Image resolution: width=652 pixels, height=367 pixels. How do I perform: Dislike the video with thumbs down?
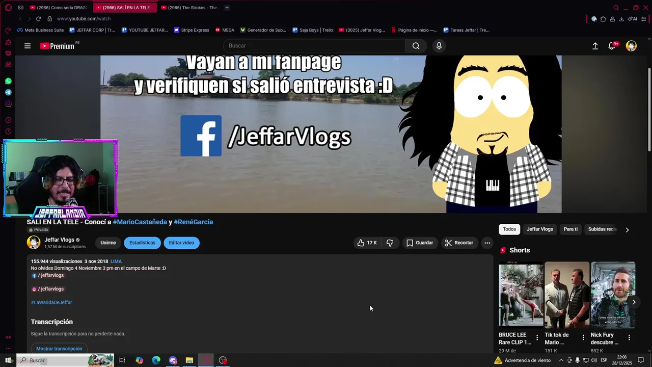click(x=390, y=243)
